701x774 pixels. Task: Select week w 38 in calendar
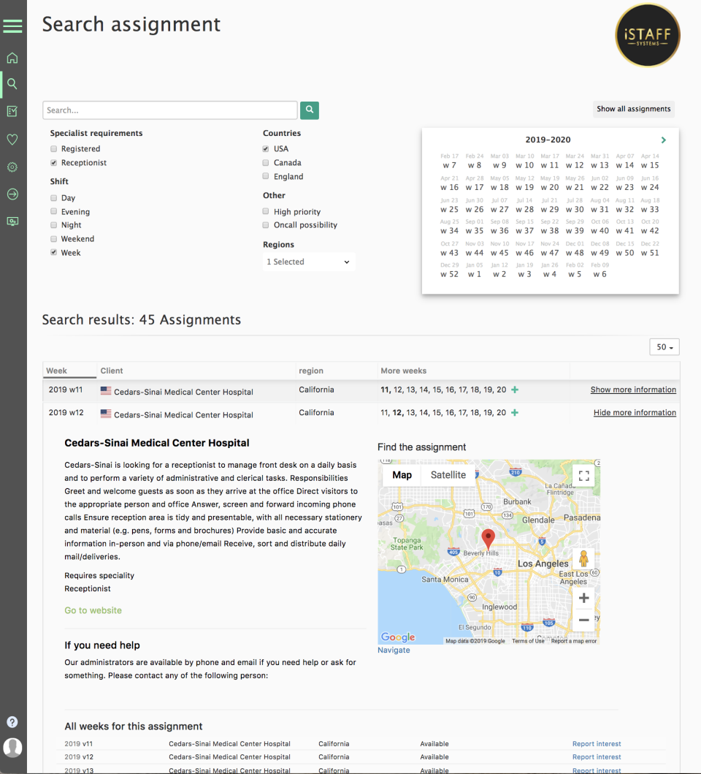pyautogui.click(x=550, y=231)
